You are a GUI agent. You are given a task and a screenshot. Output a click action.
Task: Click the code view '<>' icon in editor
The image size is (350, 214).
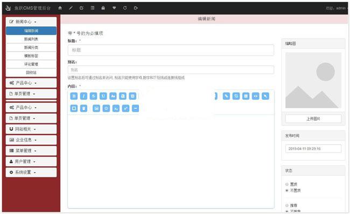(256, 96)
